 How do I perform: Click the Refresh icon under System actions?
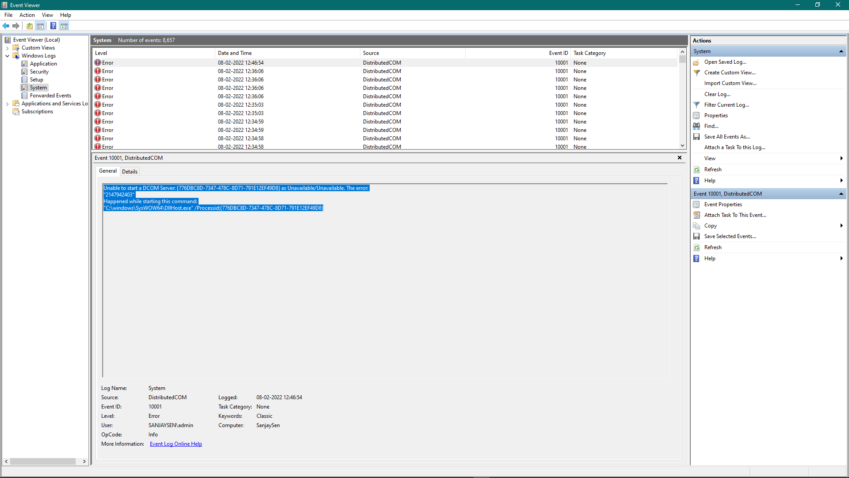point(696,170)
